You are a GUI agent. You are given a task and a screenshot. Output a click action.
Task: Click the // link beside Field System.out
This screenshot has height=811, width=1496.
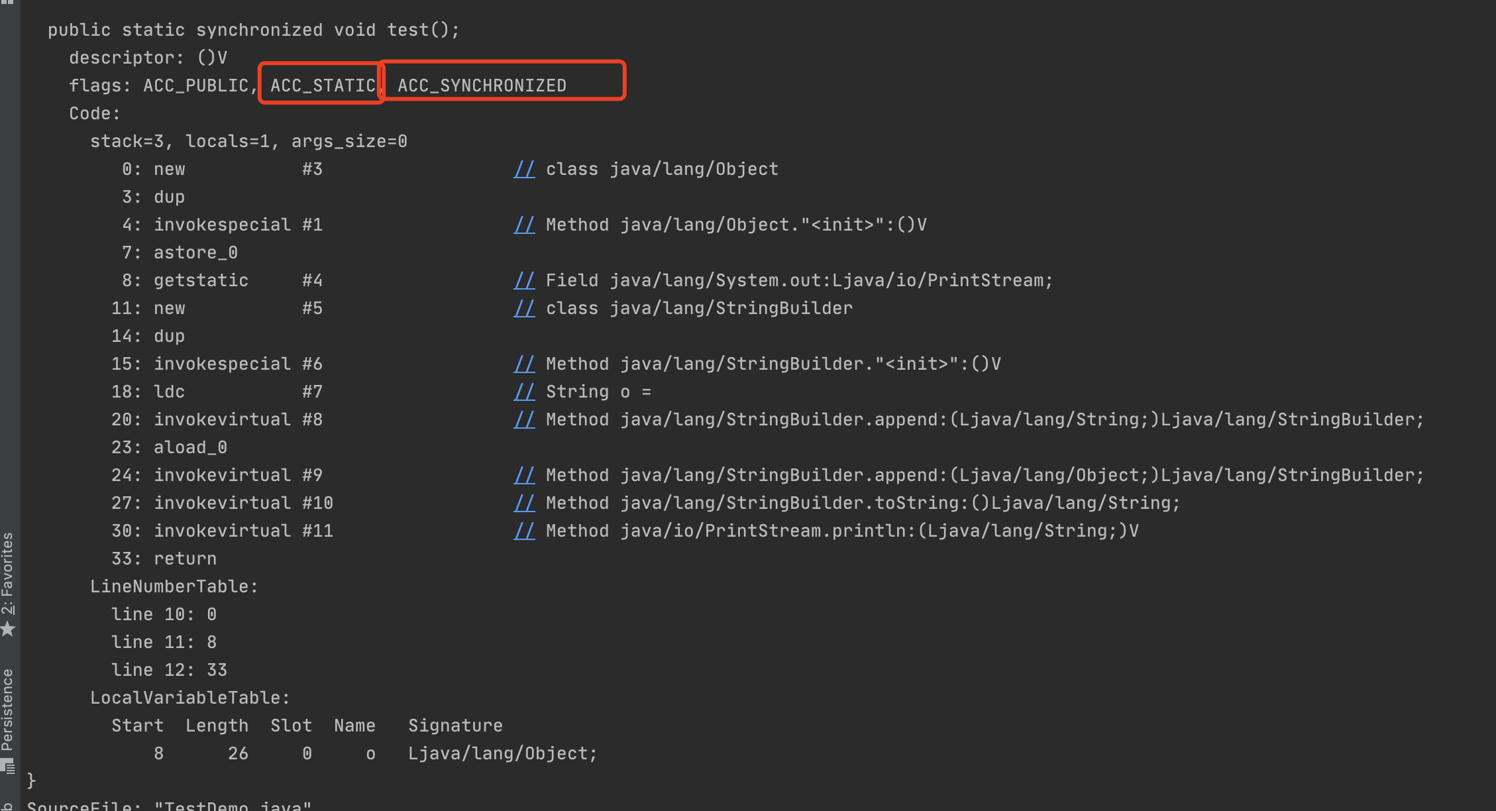click(x=524, y=281)
